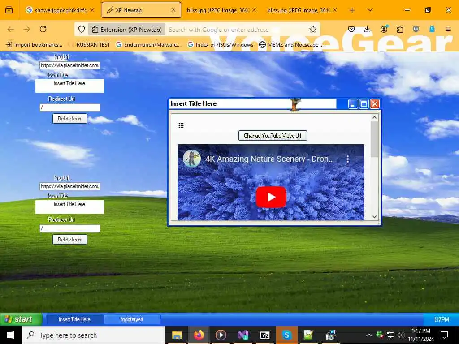Screen dimensions: 459x344
Task: Switch to the first bliss.jpg tab
Action: click(x=221, y=10)
